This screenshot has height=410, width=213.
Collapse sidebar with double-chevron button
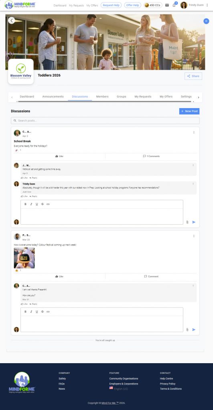point(206,21)
